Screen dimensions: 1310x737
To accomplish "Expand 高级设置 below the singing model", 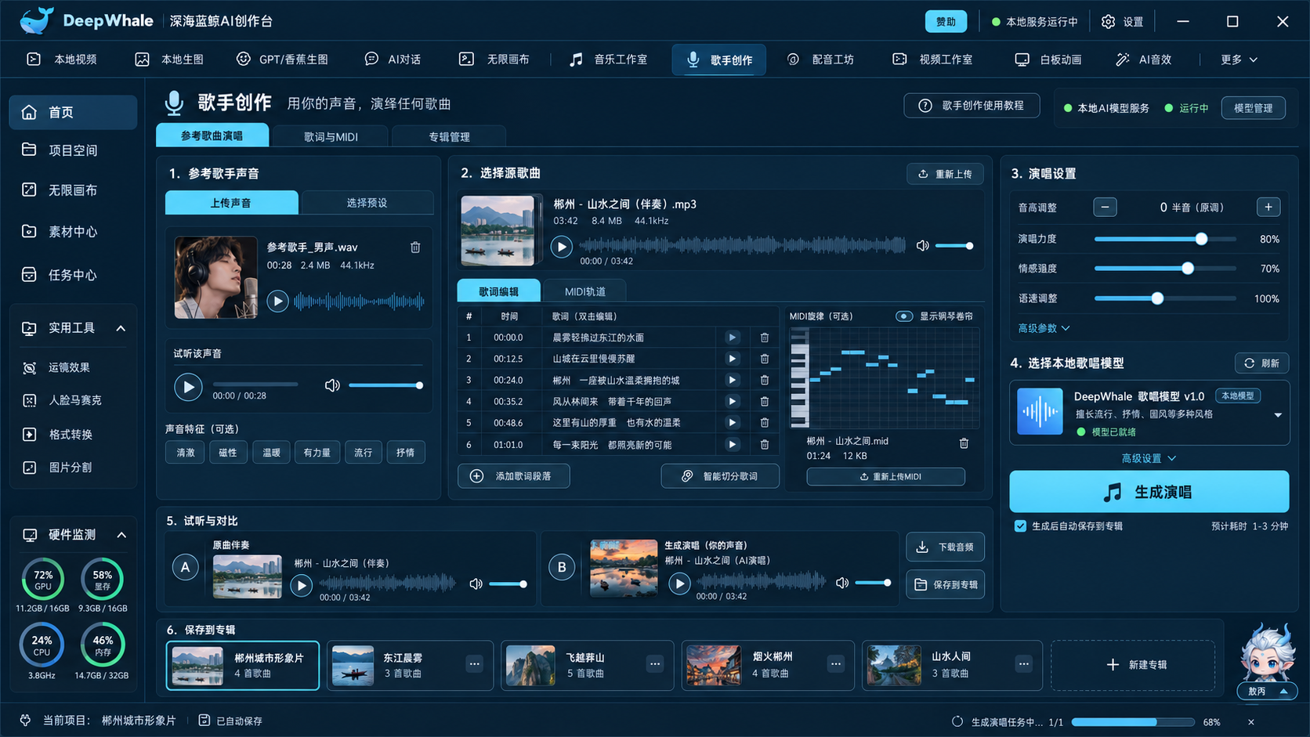I will (1149, 458).
